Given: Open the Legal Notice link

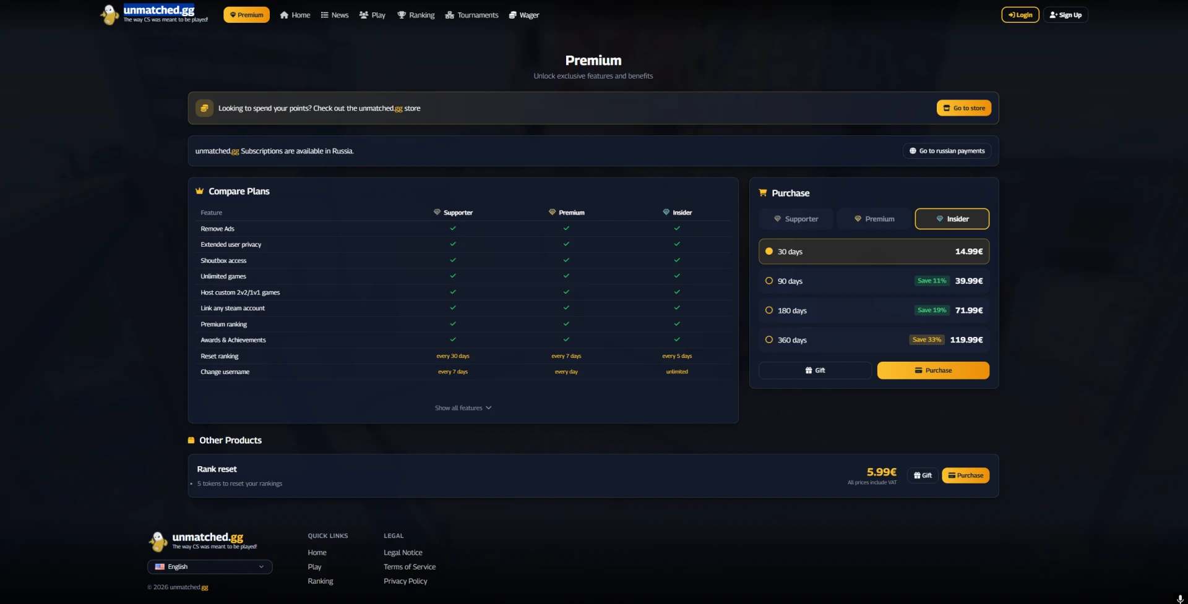Looking at the screenshot, I should tap(403, 553).
